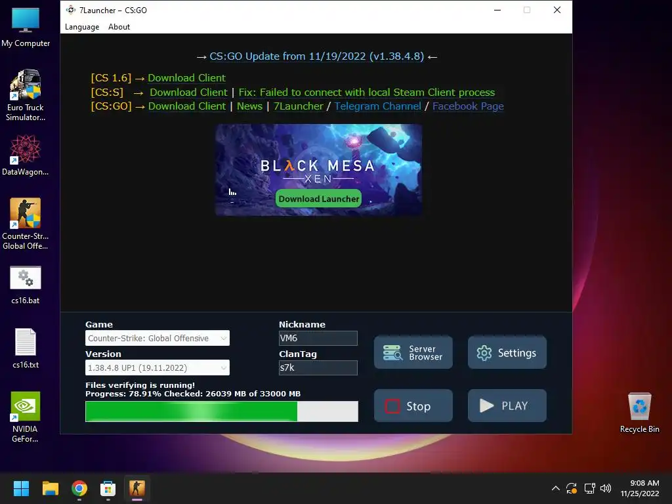Click ClanTag field containing s7k
The height and width of the screenshot is (504, 672).
(318, 367)
